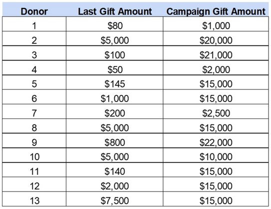Click donor 12's $2,000 last gift
Image resolution: width=271 pixels, height=209 pixels.
click(114, 184)
